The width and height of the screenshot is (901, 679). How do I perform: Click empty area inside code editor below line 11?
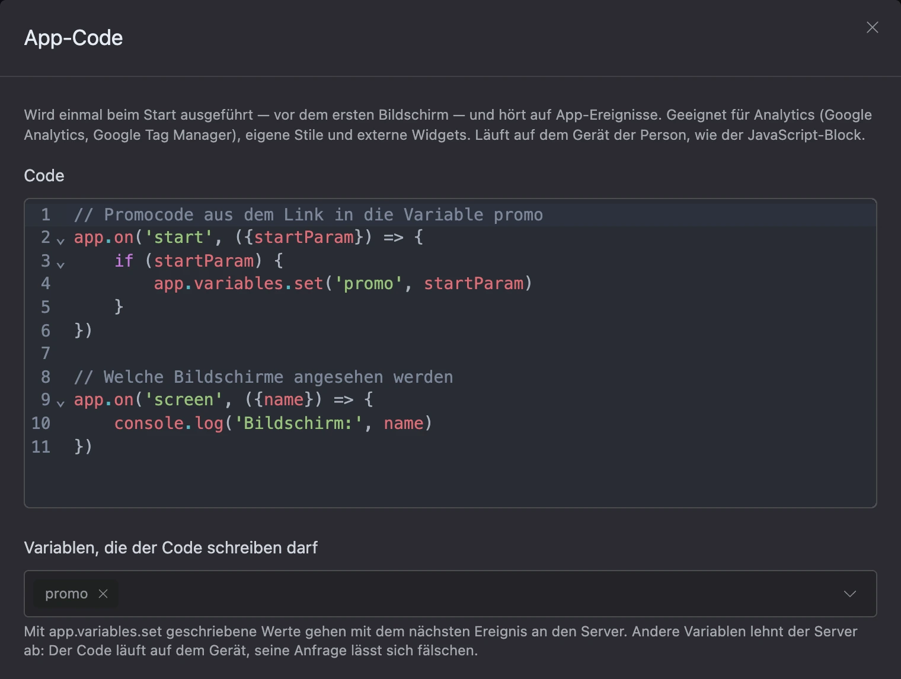pyautogui.click(x=451, y=481)
